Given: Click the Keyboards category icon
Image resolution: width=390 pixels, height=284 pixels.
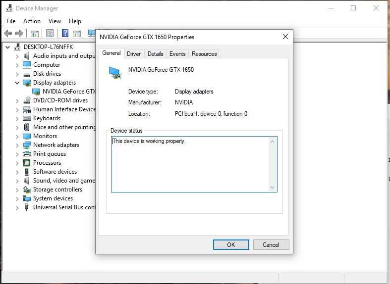Looking at the screenshot, I should [x=27, y=118].
